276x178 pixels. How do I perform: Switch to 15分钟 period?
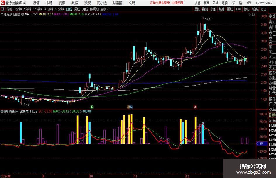pos(38,9)
